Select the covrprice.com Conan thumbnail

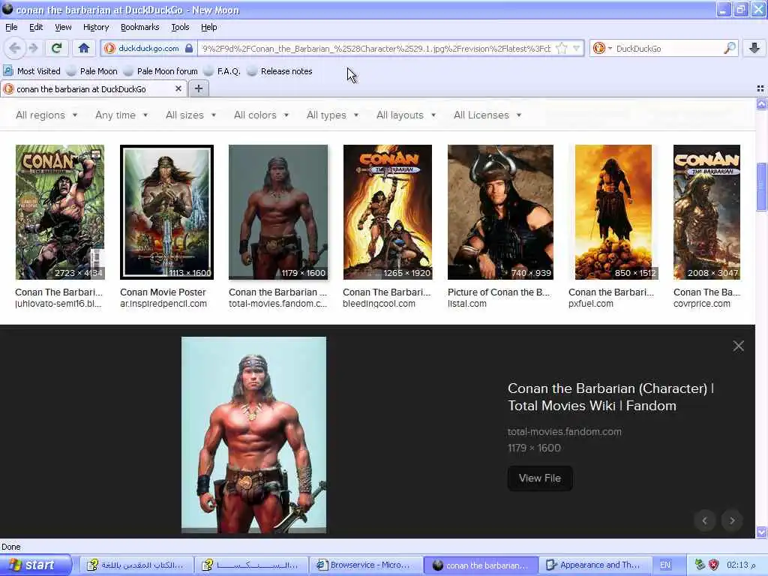tap(706, 212)
